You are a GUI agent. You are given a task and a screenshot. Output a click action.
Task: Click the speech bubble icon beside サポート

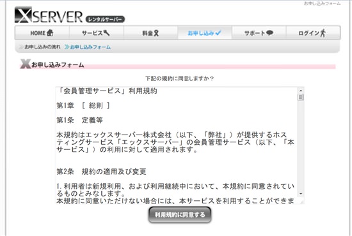(x=269, y=33)
